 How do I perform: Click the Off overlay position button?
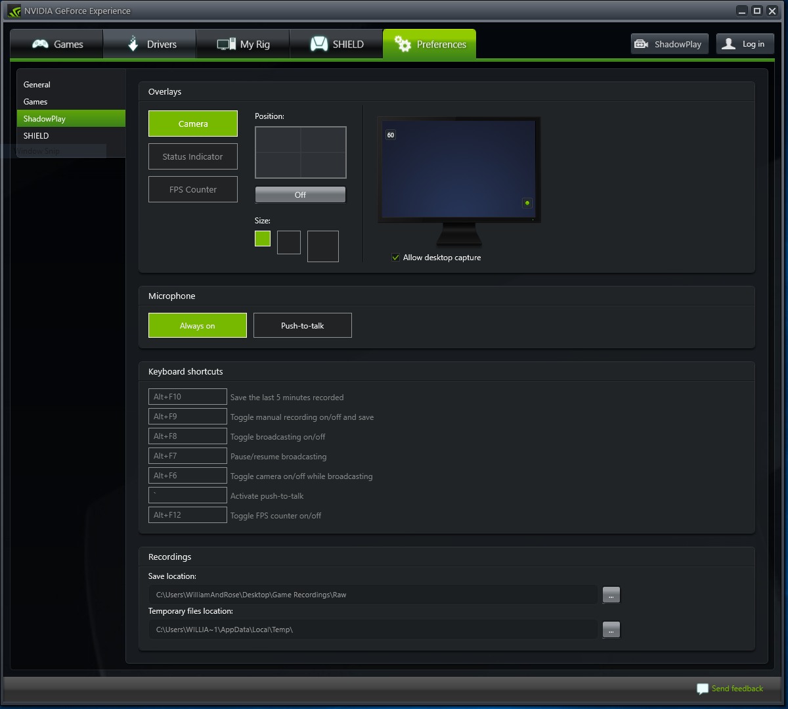tap(300, 194)
